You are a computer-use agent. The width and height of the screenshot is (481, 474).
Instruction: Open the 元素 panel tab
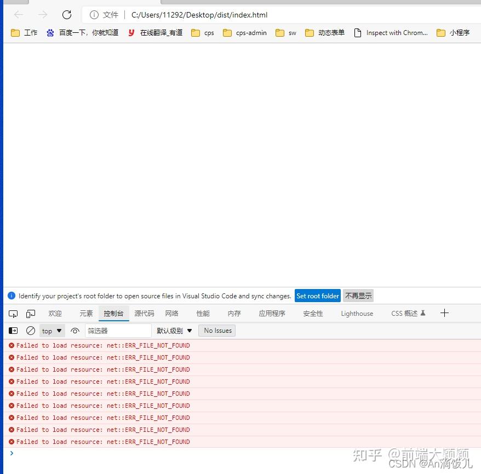pos(85,313)
